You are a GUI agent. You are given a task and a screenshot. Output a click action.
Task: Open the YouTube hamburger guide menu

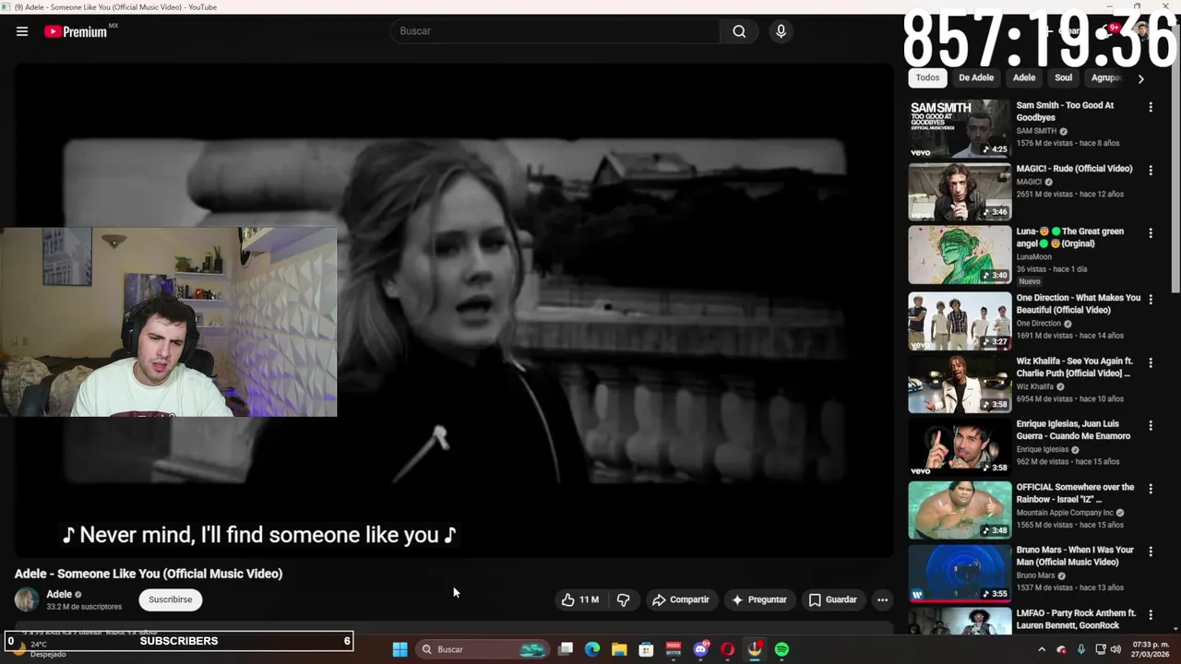point(22,31)
